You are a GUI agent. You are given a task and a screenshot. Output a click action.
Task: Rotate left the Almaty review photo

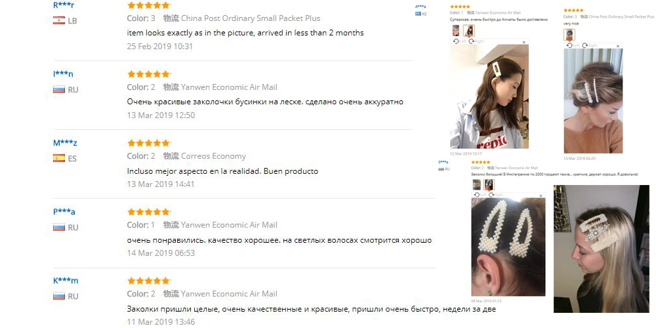(x=459, y=41)
